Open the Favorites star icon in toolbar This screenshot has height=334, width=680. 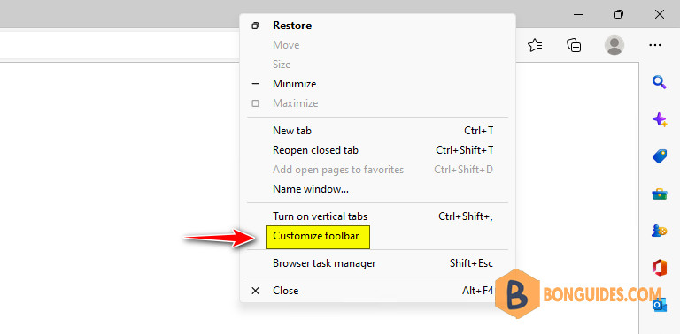coord(535,45)
